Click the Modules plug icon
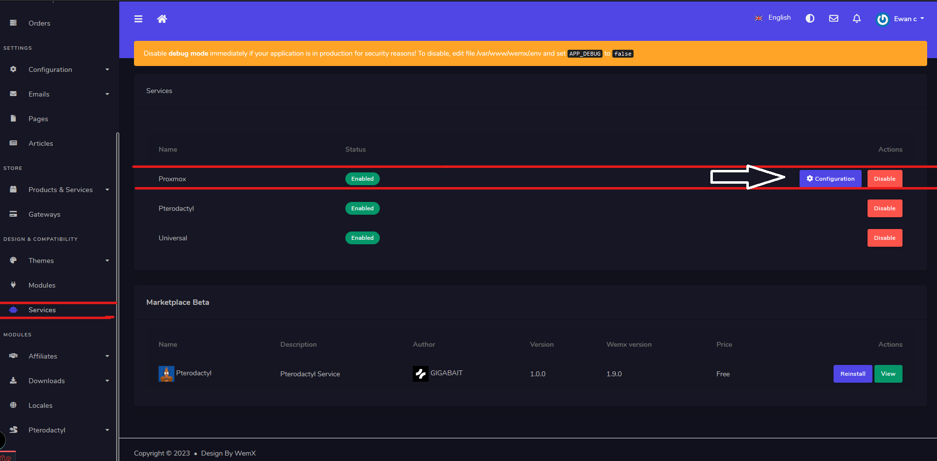This screenshot has height=461, width=937. point(13,285)
